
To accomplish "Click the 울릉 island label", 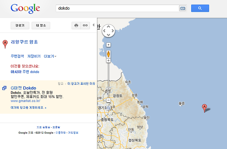I will point(182,103).
